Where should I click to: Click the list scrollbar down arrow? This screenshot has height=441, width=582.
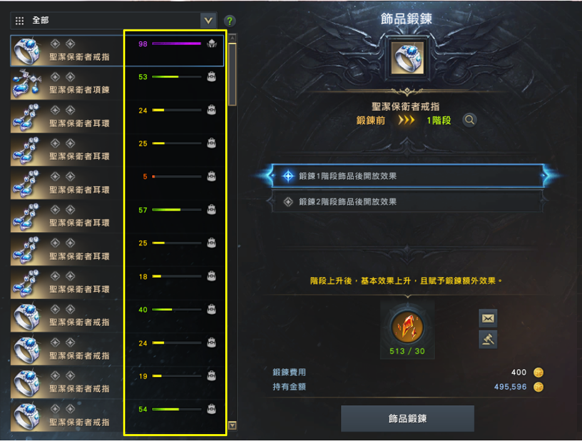232,425
